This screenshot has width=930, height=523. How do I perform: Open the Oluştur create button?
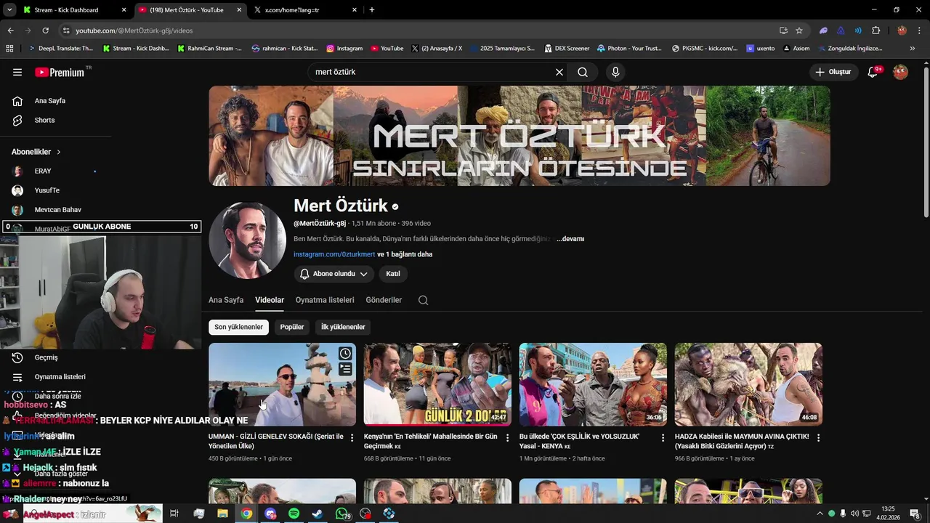833,72
